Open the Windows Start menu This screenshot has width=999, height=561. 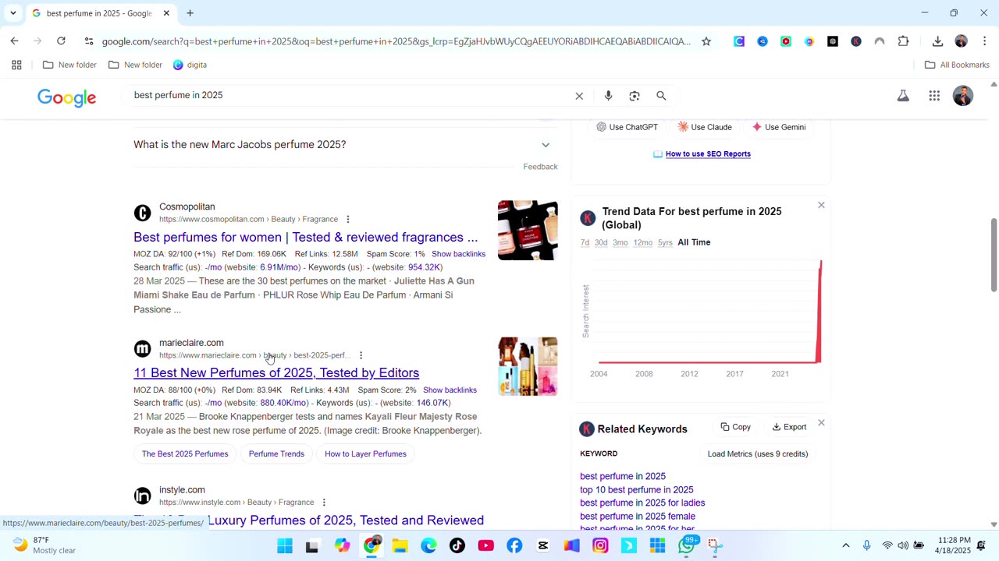(x=285, y=545)
